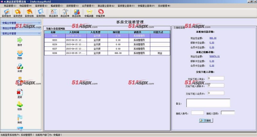
Task: Select the room 8209 row
Action: 107,36
